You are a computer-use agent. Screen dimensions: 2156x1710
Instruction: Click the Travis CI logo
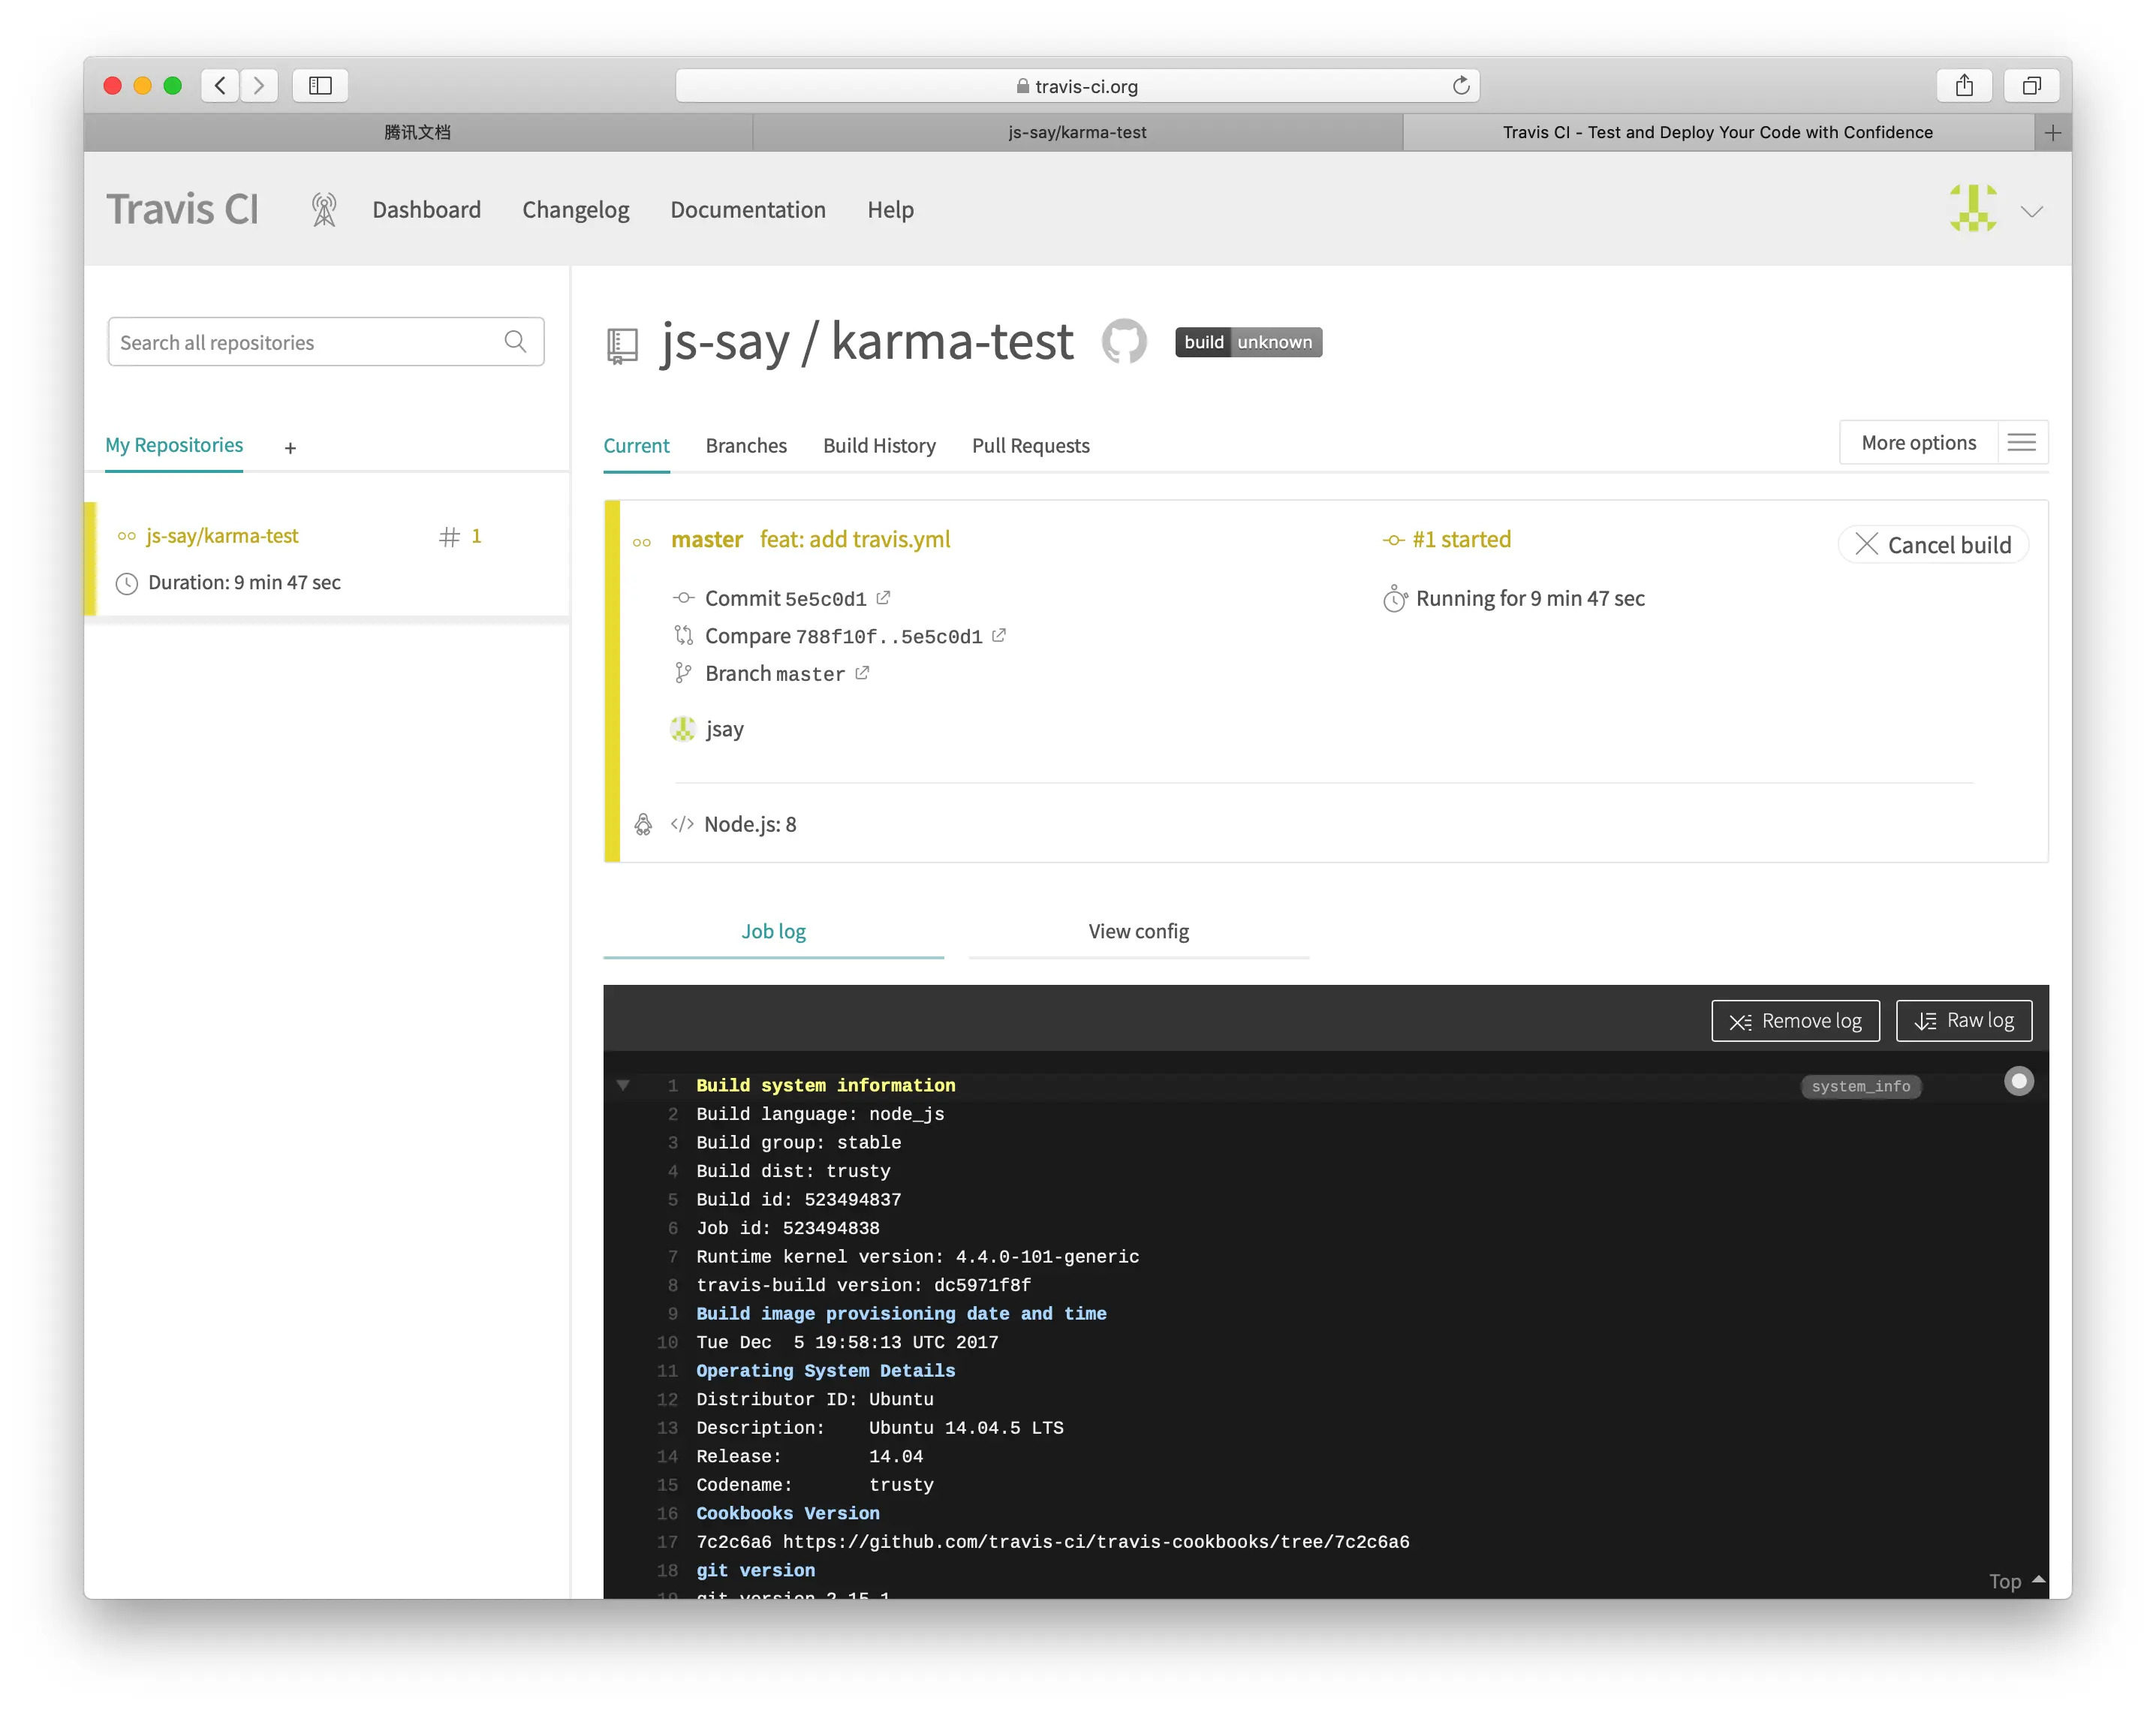(x=182, y=209)
